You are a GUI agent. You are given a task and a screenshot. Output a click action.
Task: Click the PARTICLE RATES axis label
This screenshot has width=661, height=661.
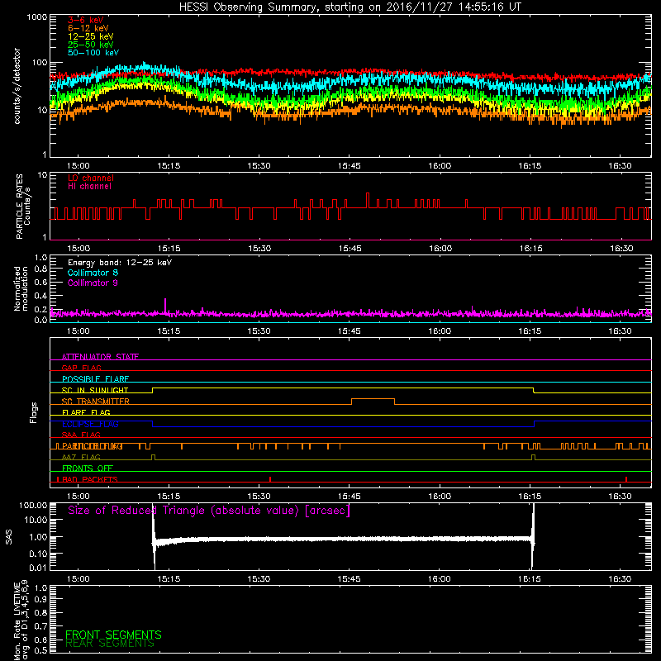[23, 207]
